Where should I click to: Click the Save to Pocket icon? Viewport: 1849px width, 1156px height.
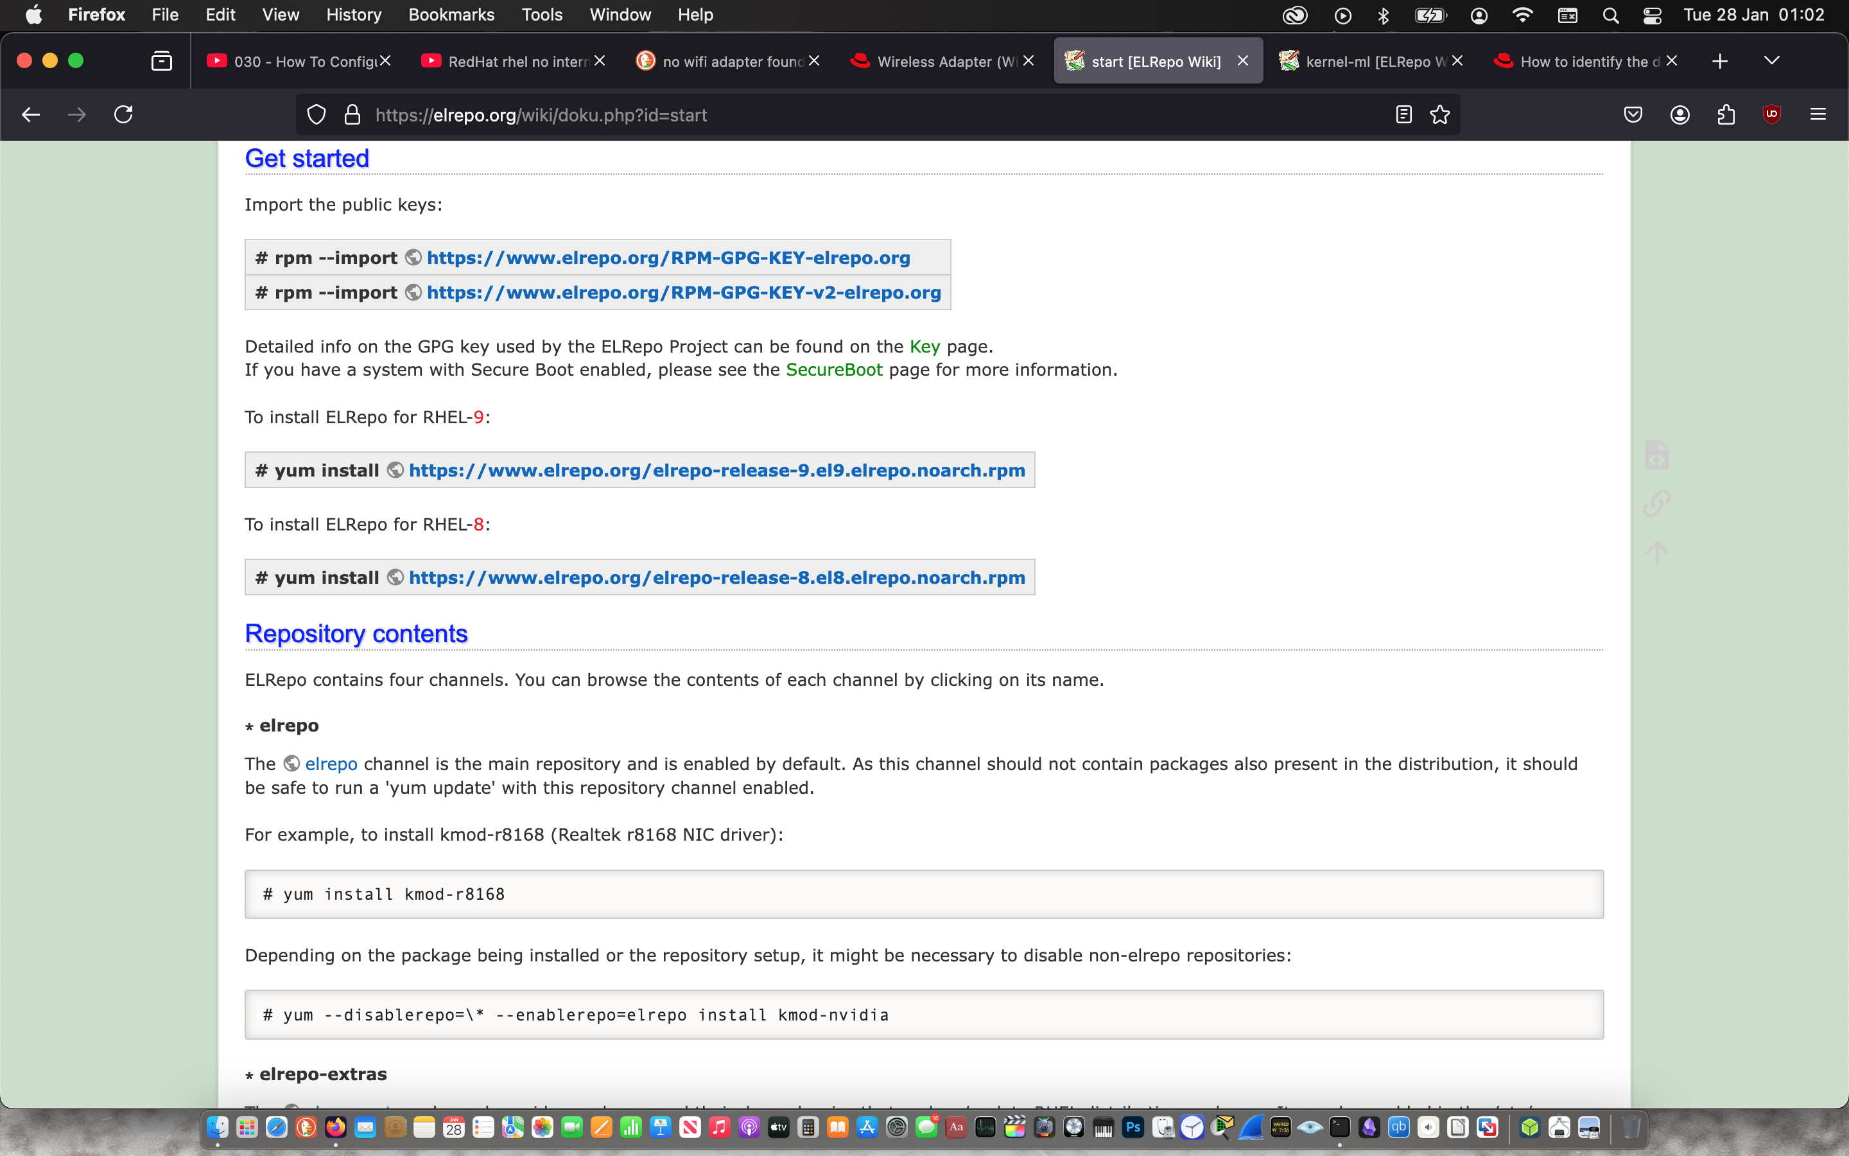[x=1633, y=115]
